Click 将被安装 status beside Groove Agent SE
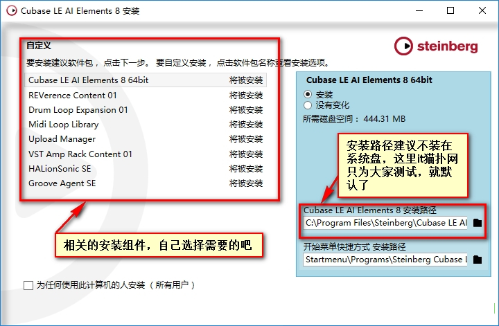 (x=246, y=183)
